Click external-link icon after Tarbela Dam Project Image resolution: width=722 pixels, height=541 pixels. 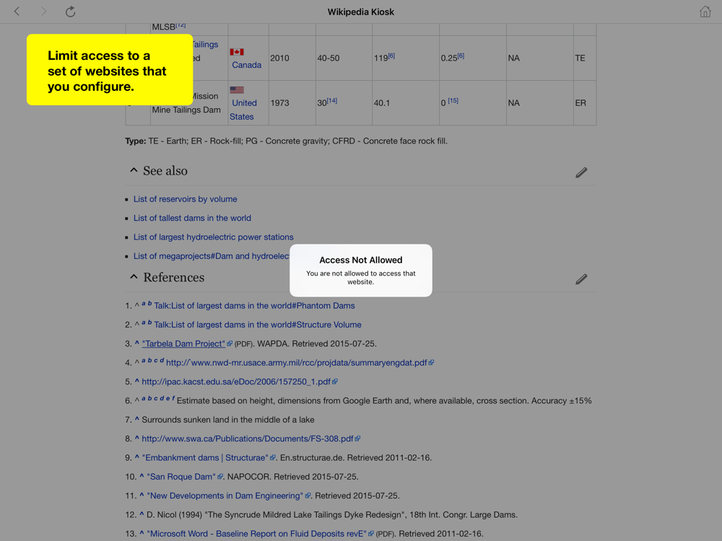coord(230,343)
